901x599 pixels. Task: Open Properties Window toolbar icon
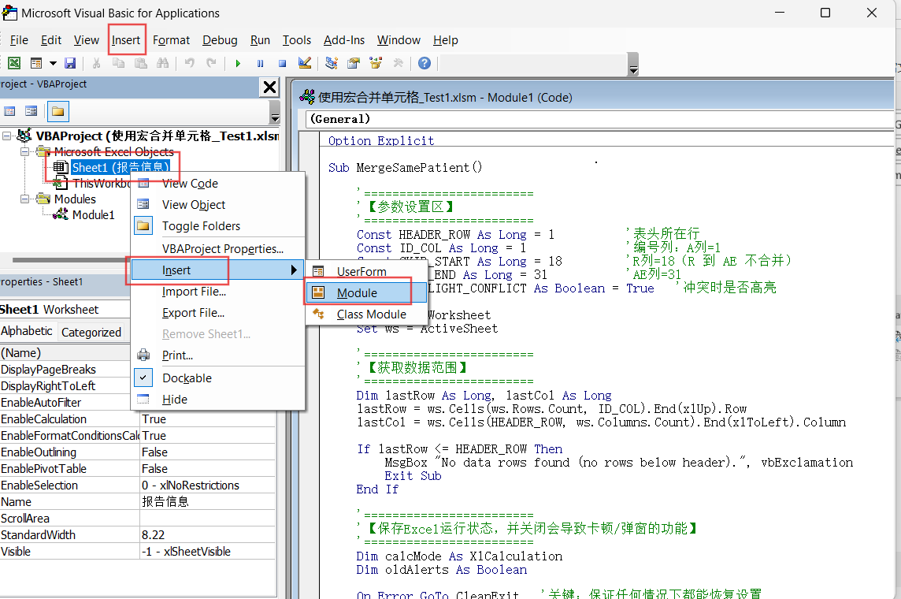pyautogui.click(x=354, y=63)
